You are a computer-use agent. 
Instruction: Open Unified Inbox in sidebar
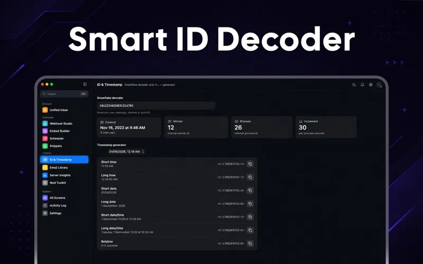(64, 110)
